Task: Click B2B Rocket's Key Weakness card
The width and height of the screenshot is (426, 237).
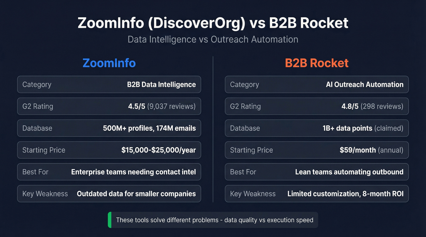Action: (316, 194)
